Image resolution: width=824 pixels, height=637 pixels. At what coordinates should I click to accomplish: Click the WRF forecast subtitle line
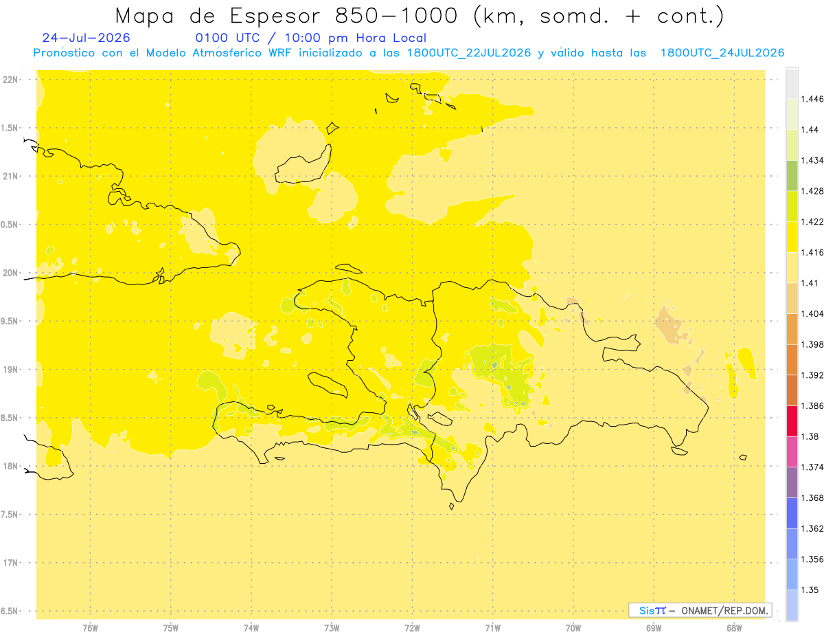tap(409, 53)
